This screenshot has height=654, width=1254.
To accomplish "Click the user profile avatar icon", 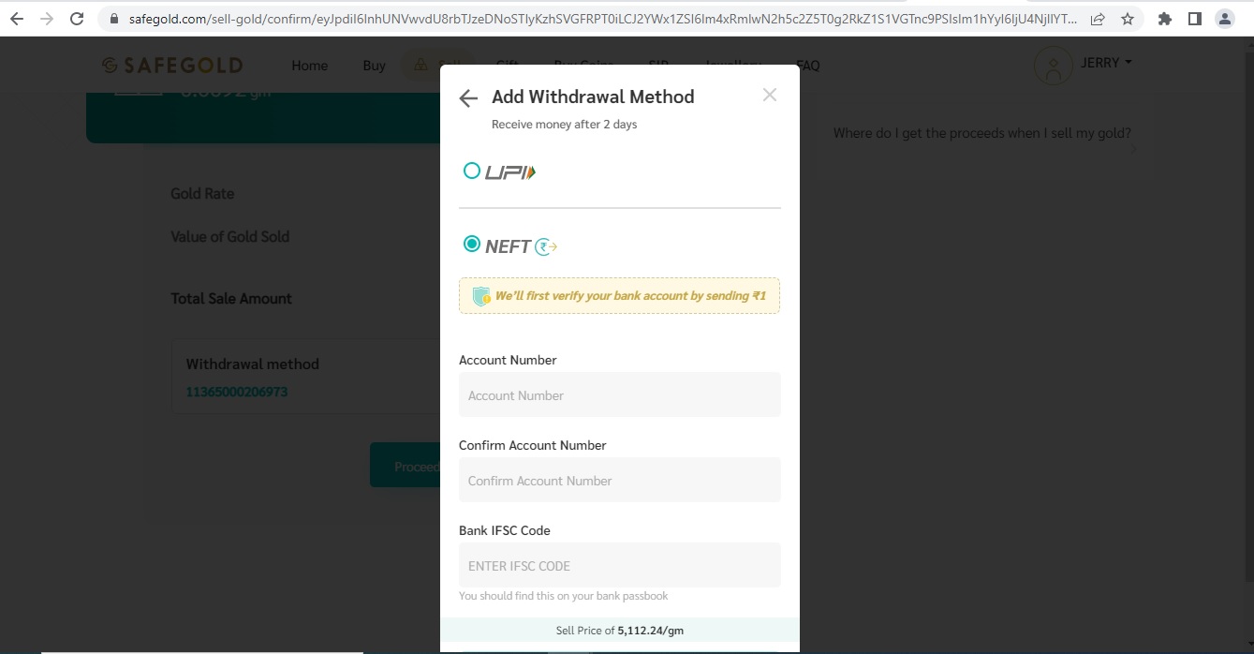I will 1054,66.
